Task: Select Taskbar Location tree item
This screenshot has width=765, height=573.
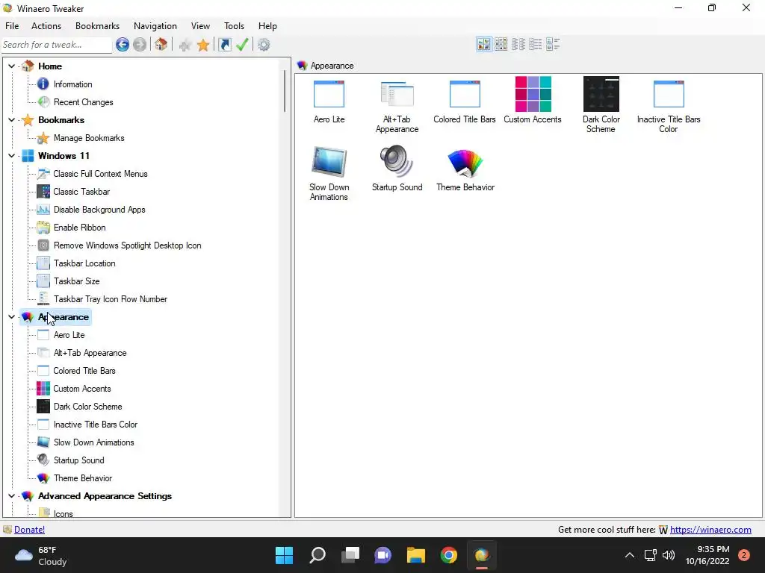Action: pos(84,263)
